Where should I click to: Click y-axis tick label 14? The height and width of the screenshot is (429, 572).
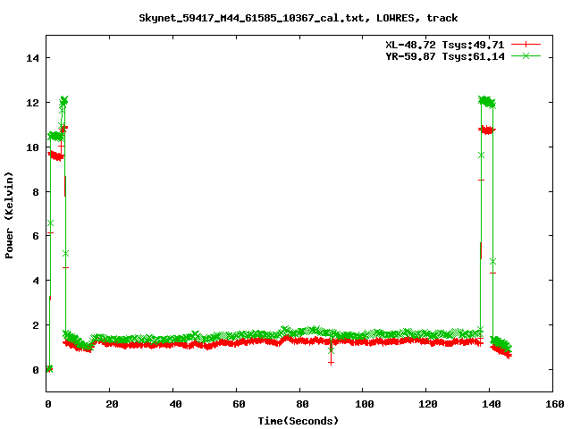(32, 58)
